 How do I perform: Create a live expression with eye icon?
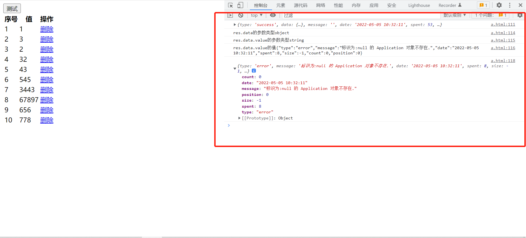coord(273,15)
